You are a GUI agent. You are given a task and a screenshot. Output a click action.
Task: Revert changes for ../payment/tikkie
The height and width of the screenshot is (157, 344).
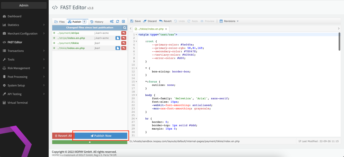pos(124,43)
